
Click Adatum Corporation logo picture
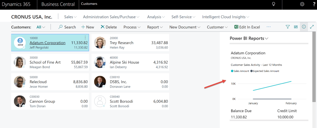click(x=20, y=43)
